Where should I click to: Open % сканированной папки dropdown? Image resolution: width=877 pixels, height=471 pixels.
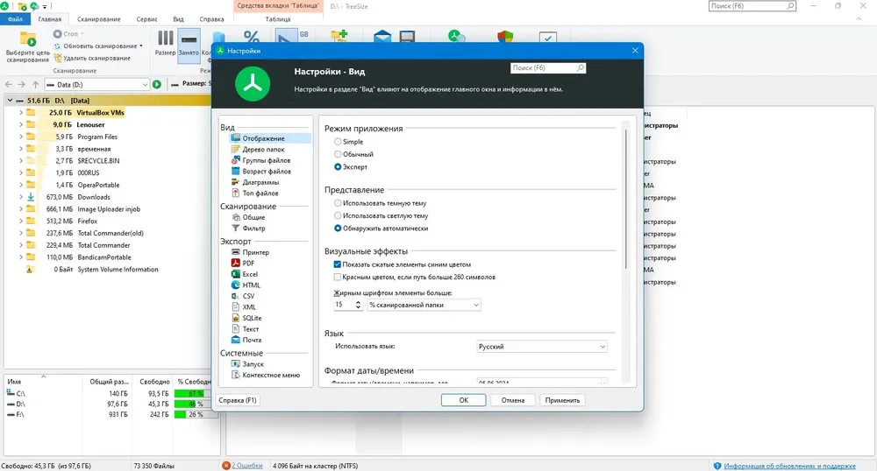424,306
